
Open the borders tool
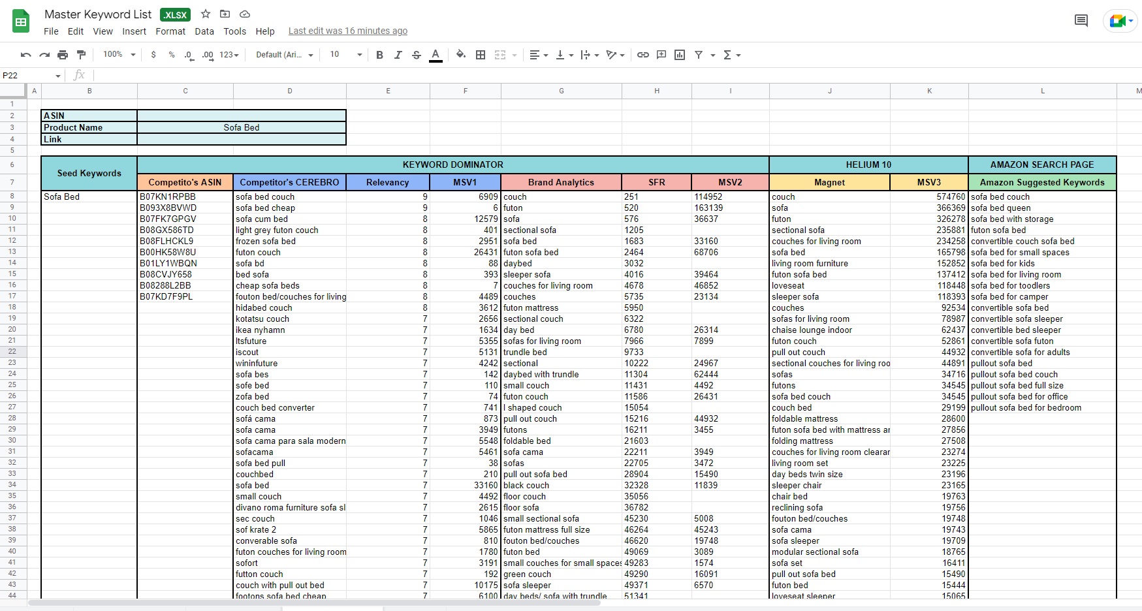[481, 55]
